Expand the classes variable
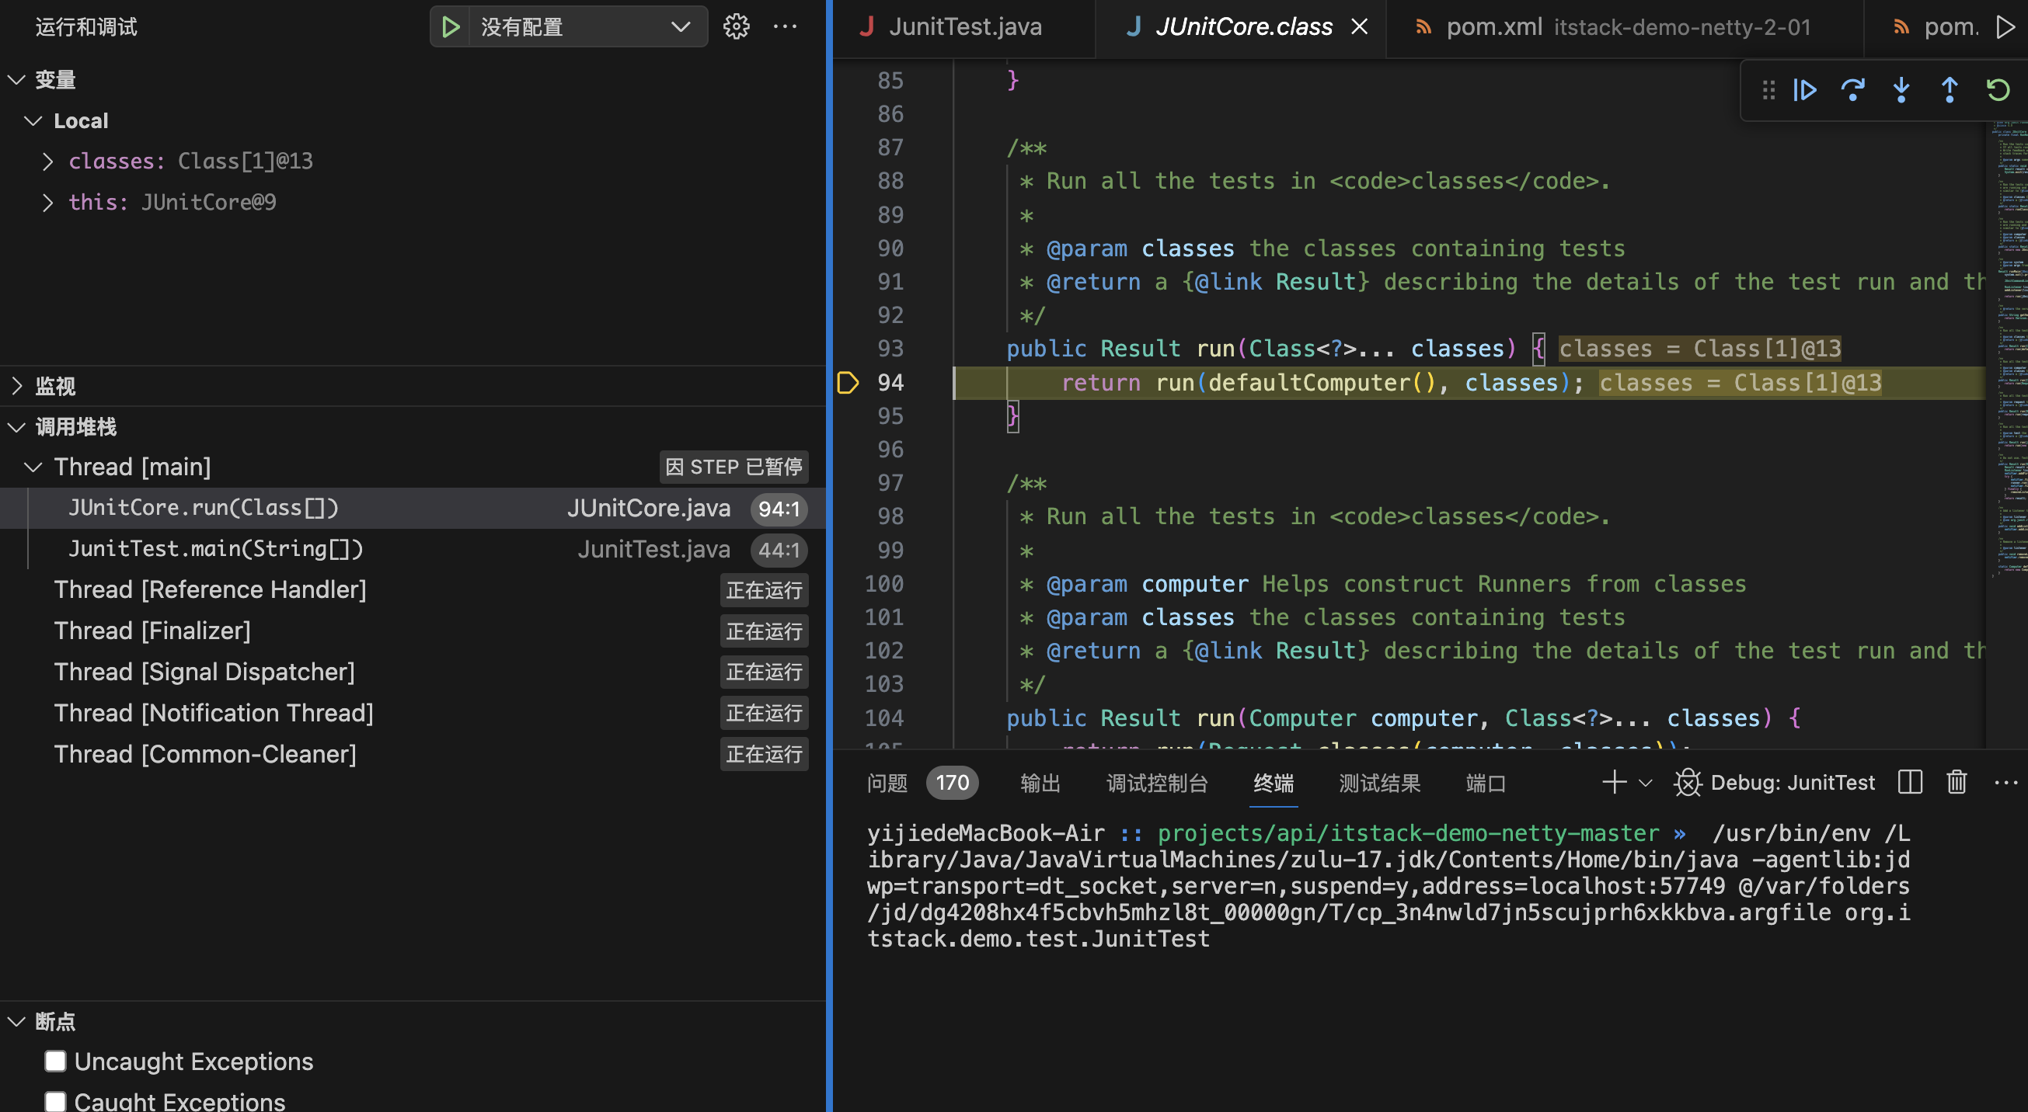 48,162
